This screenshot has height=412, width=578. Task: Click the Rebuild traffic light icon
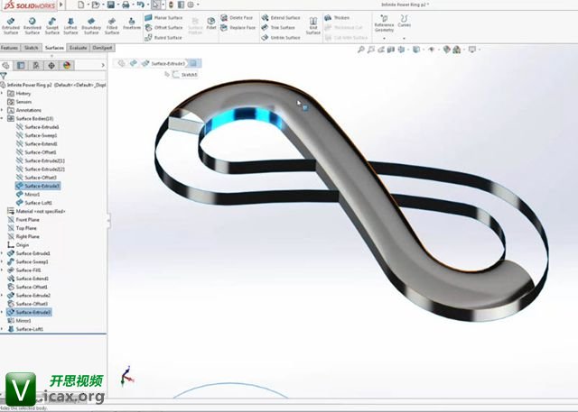point(171,5)
